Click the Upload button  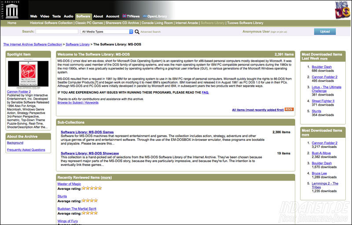point(325,32)
